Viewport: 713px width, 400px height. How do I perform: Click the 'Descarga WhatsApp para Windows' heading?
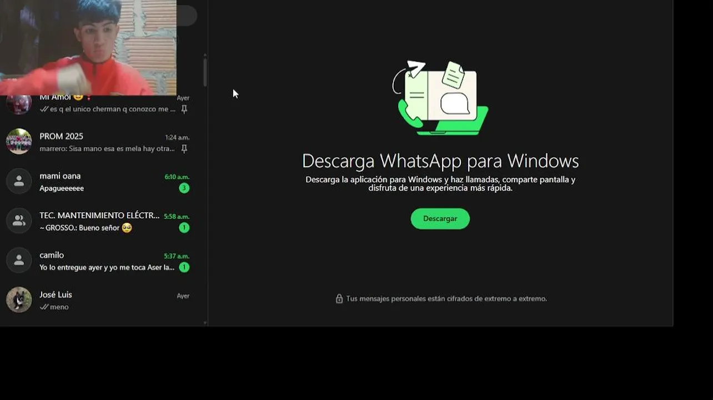(440, 161)
